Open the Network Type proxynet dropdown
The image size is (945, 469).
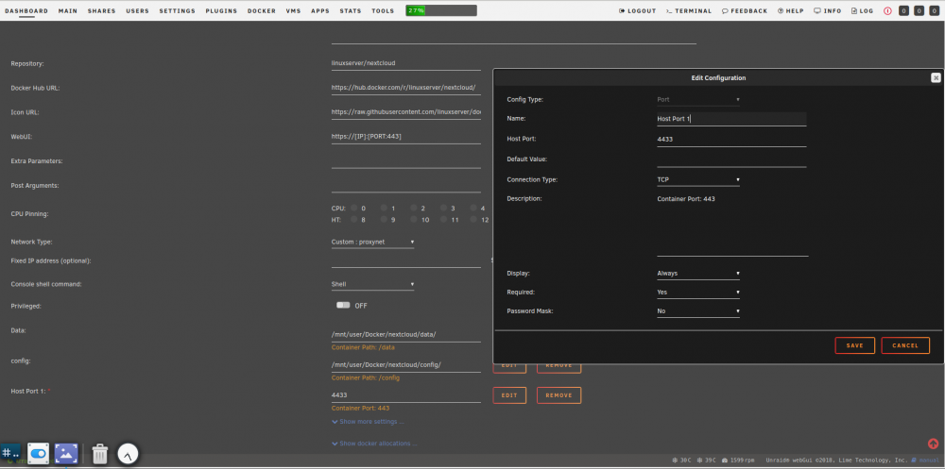[x=372, y=242]
